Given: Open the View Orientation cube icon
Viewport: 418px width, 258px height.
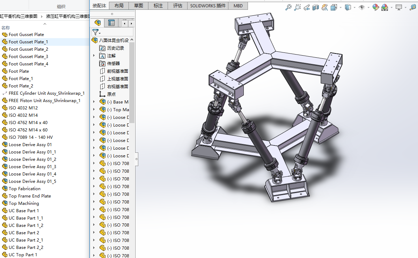Looking at the screenshot, I should 334,7.
